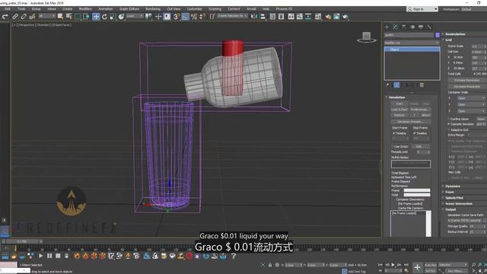
Task: Activate the Select and Scale tool
Action: [x=113, y=17]
